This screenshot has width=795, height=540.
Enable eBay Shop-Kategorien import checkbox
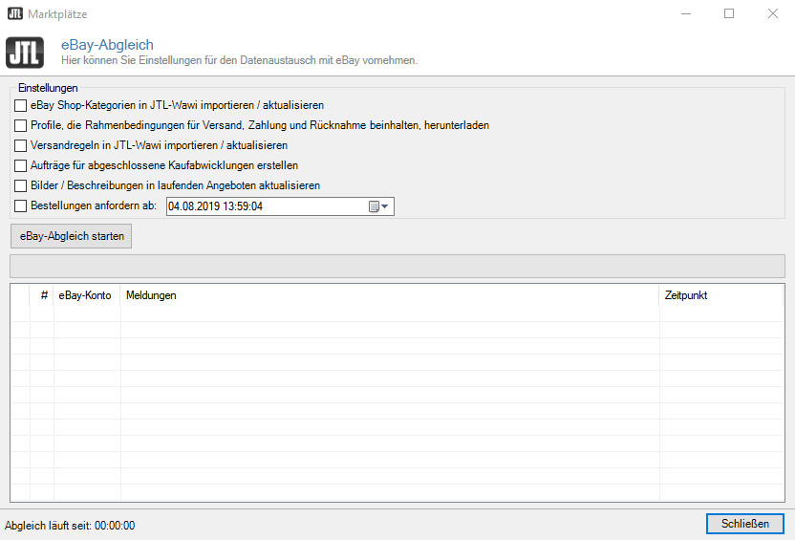click(x=21, y=105)
